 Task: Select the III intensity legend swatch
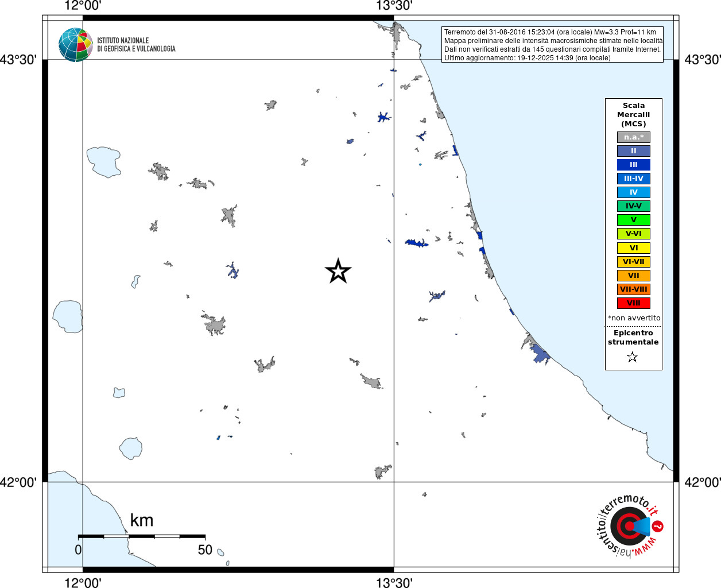click(x=634, y=165)
